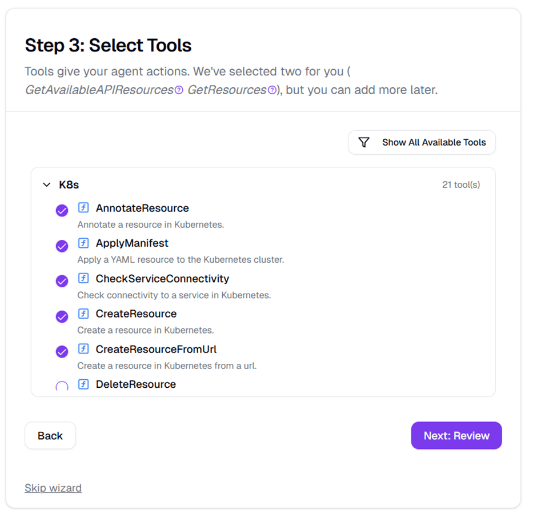Viewport: 537px width, 518px height.
Task: Collapse the K8s tool group
Action: (x=47, y=185)
